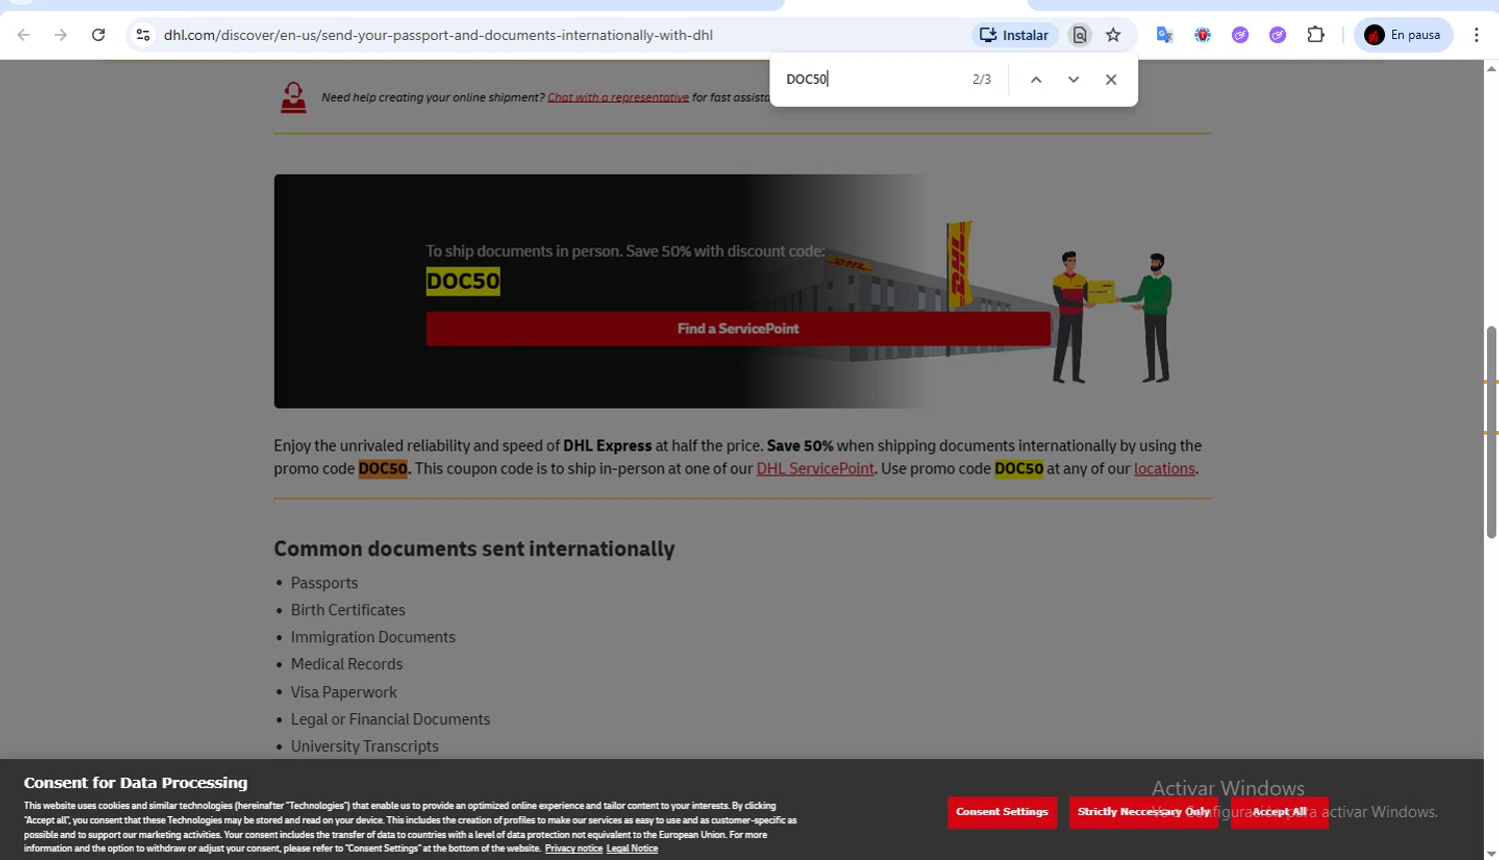Open Chat with a representative link

tap(618, 97)
